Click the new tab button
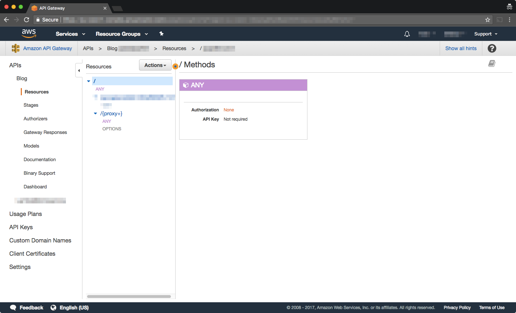 pos(117,9)
